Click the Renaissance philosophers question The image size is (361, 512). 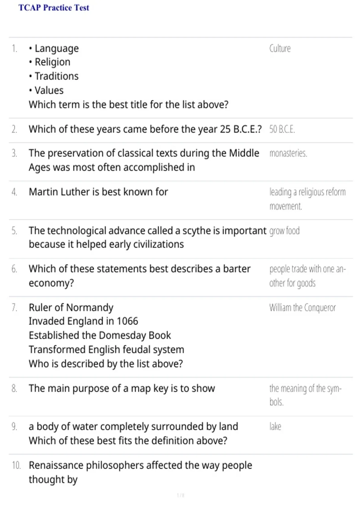click(140, 472)
